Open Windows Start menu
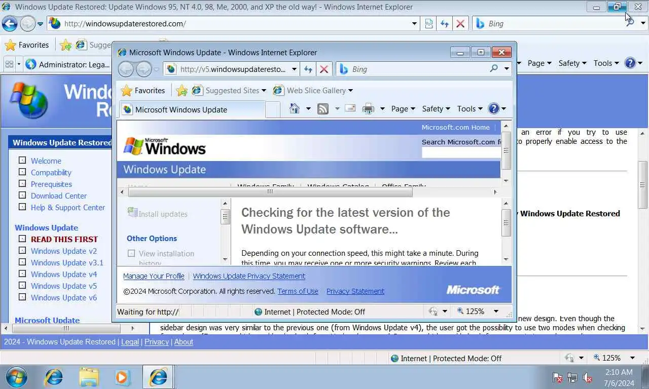 16,377
